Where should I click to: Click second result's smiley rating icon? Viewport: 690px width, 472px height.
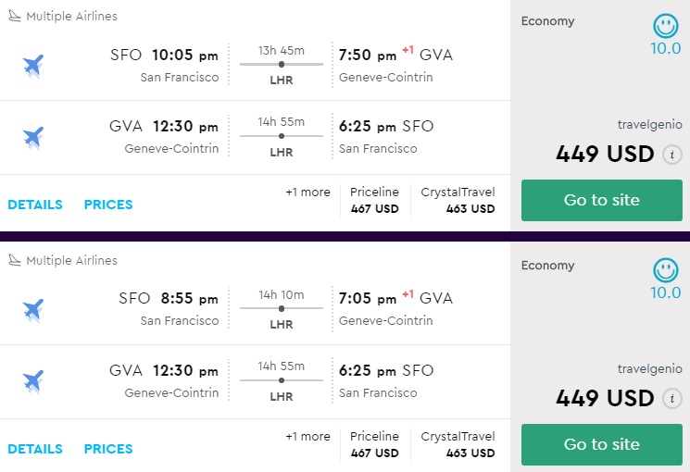[665, 270]
